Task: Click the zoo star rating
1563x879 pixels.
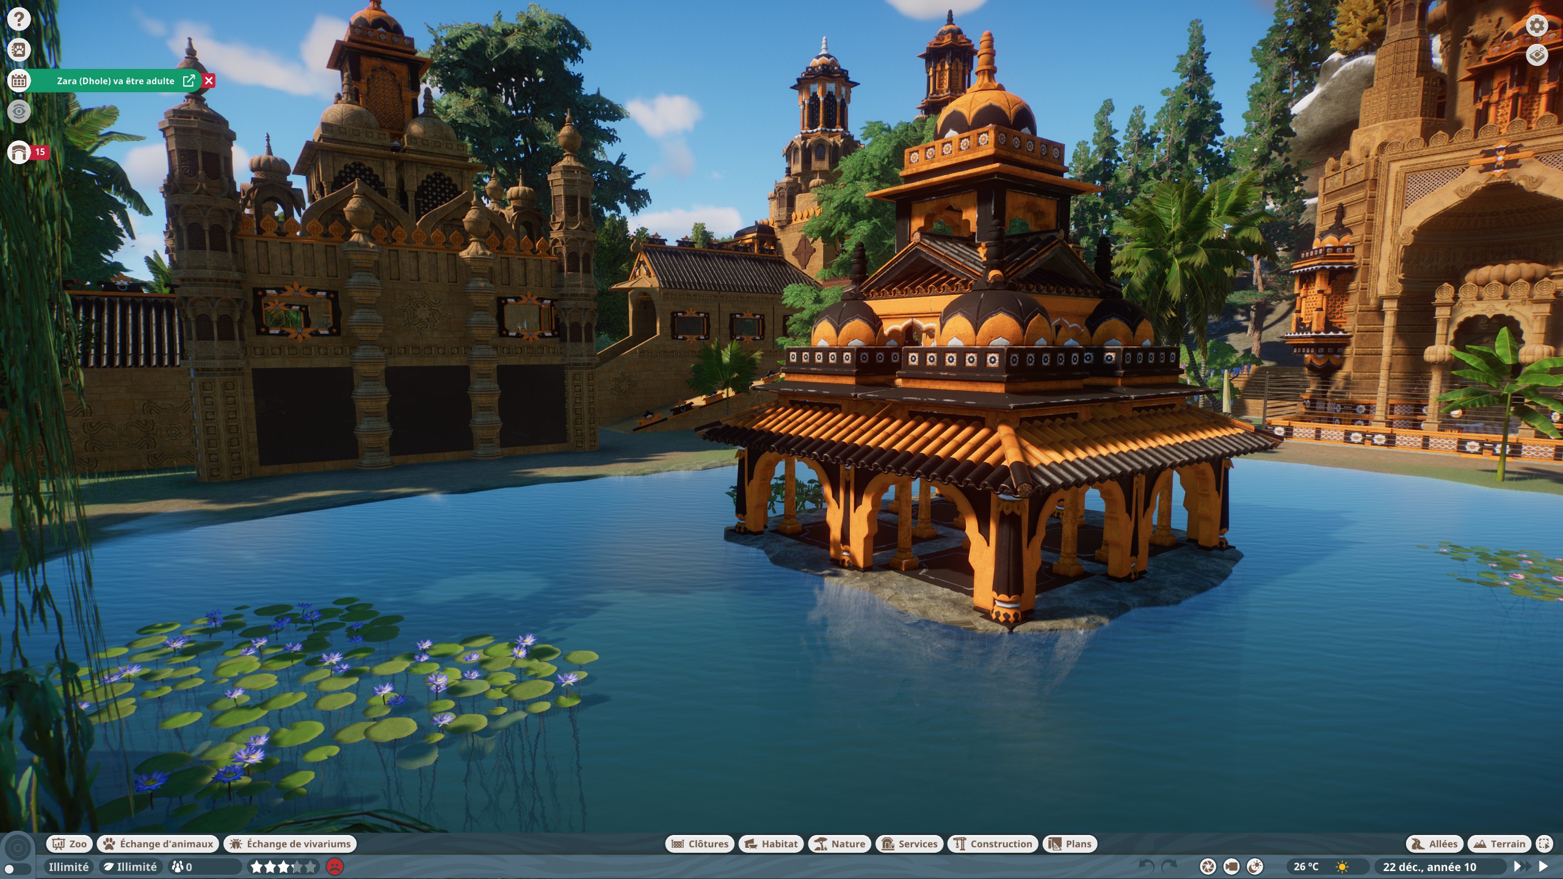Action: point(284,867)
